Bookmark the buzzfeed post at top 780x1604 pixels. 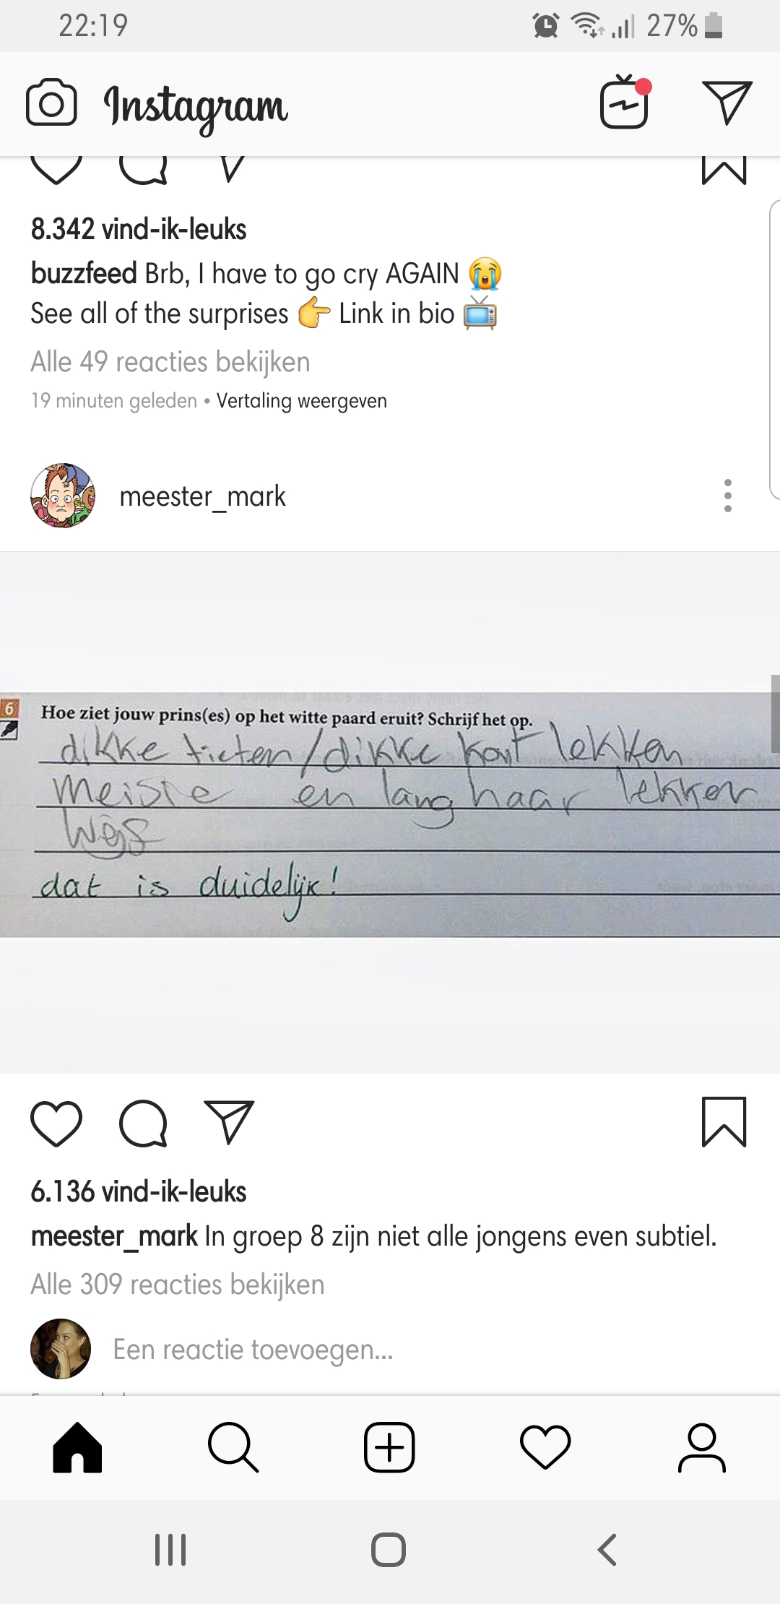point(724,171)
